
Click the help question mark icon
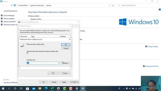click(160, 10)
